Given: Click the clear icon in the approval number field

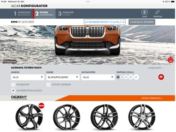Looking at the screenshot, I should tap(124, 22).
